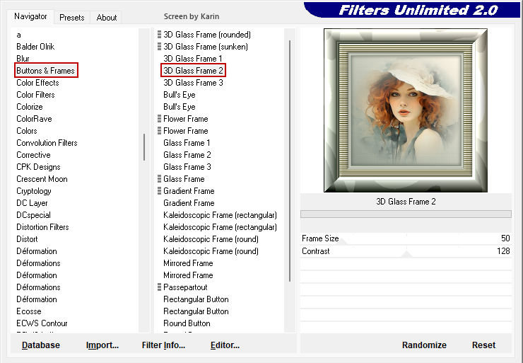Choose the 3D Glass Frame 2 filter
Image resolution: width=523 pixels, height=363 pixels.
(193, 71)
